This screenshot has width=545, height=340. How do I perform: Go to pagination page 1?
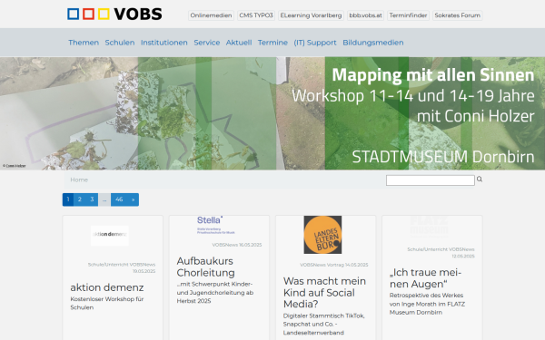68,199
